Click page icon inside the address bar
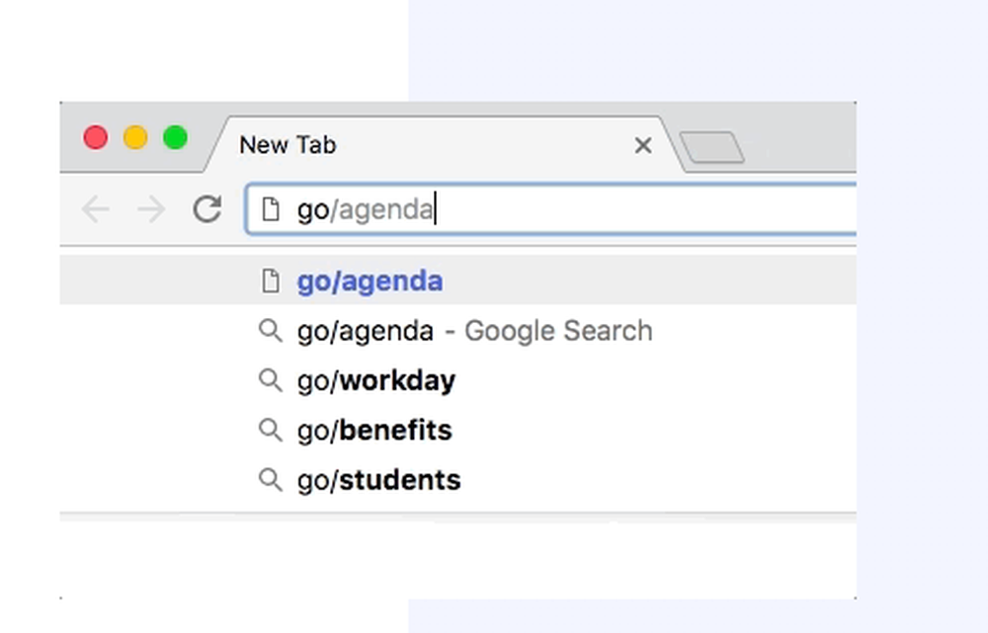988x633 pixels. (x=271, y=209)
